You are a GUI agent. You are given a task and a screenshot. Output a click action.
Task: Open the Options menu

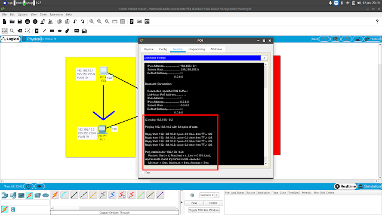pos(23,14)
